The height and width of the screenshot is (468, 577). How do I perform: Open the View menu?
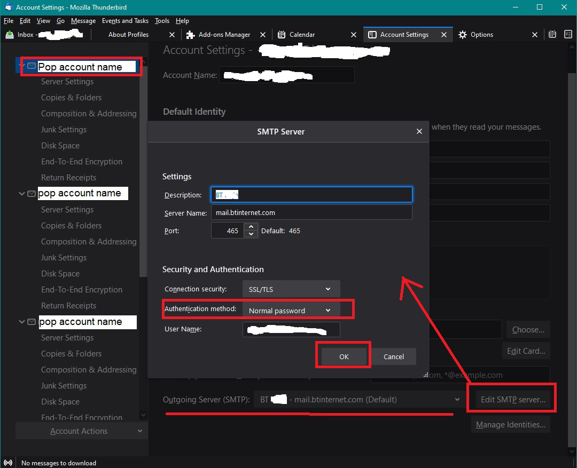coord(43,21)
